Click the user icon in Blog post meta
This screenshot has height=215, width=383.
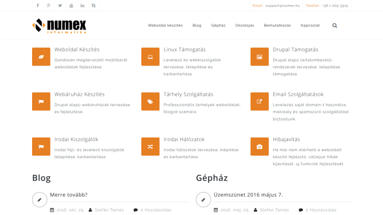pos(90,210)
